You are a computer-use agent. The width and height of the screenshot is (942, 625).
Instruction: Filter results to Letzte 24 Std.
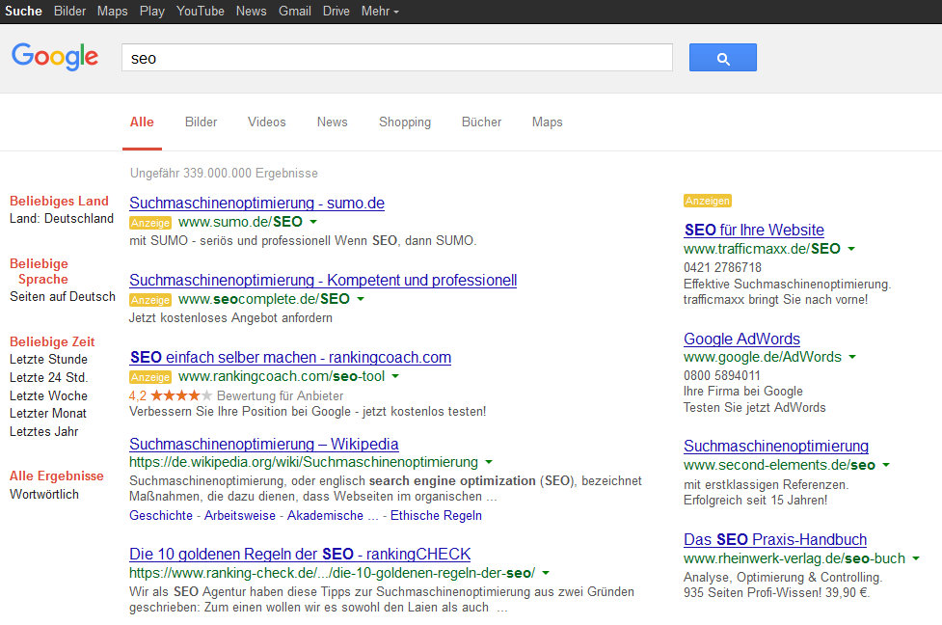[x=48, y=377]
